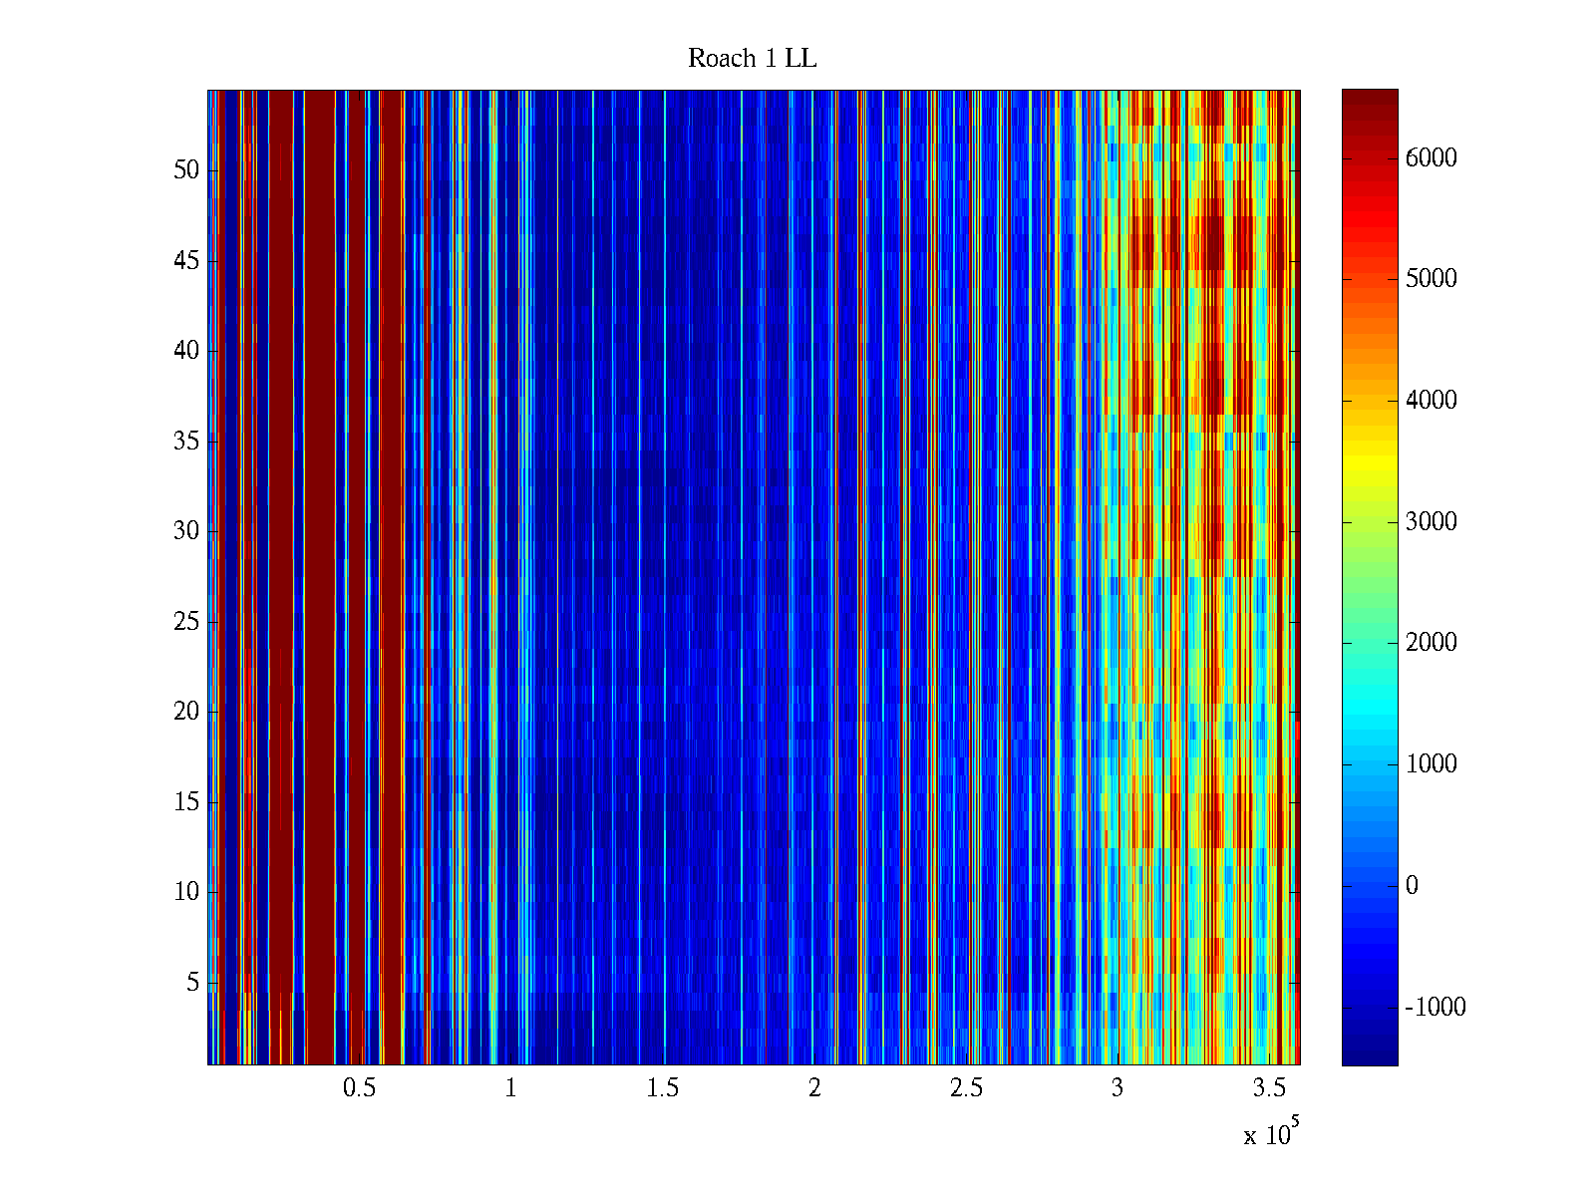Screen dimensions: 1595x1196
Task: Select the x-axis tick label 2.5
Action: pos(966,1088)
